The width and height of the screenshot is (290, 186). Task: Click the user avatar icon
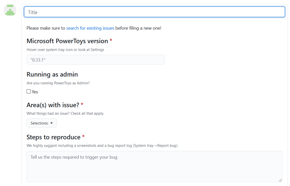[10, 10]
